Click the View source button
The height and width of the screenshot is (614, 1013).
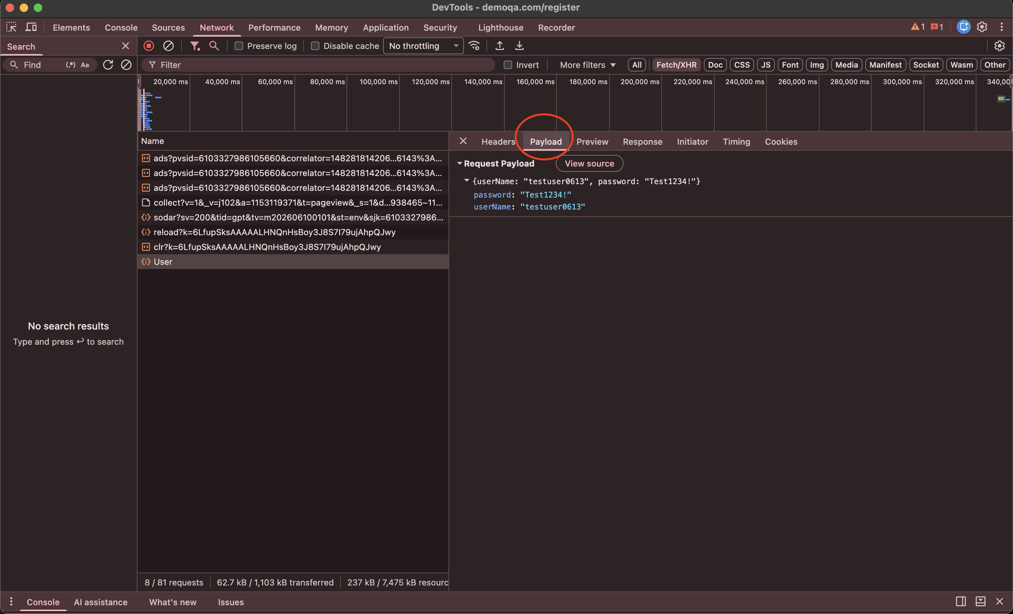pyautogui.click(x=589, y=163)
